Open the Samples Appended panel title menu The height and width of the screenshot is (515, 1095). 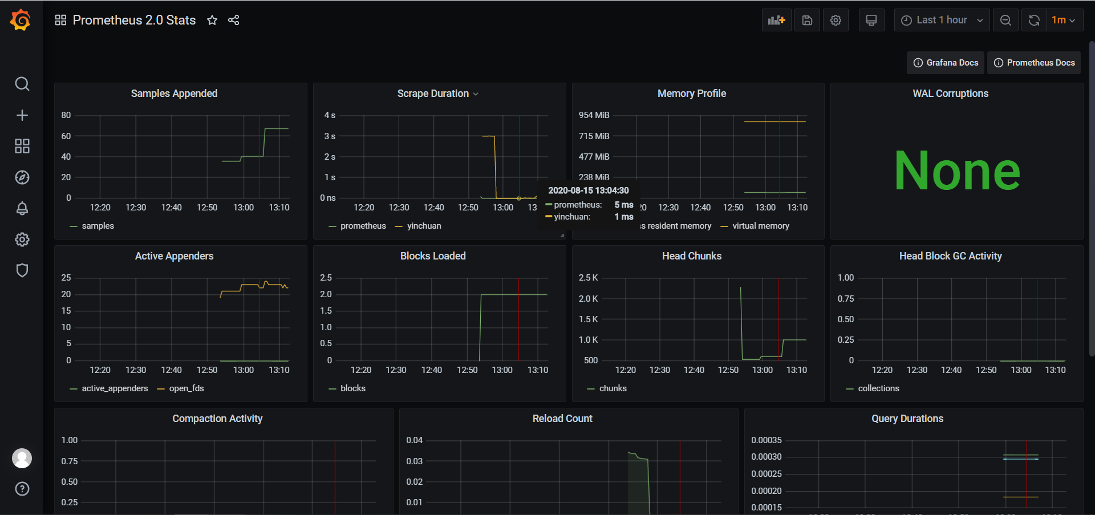[x=174, y=94]
